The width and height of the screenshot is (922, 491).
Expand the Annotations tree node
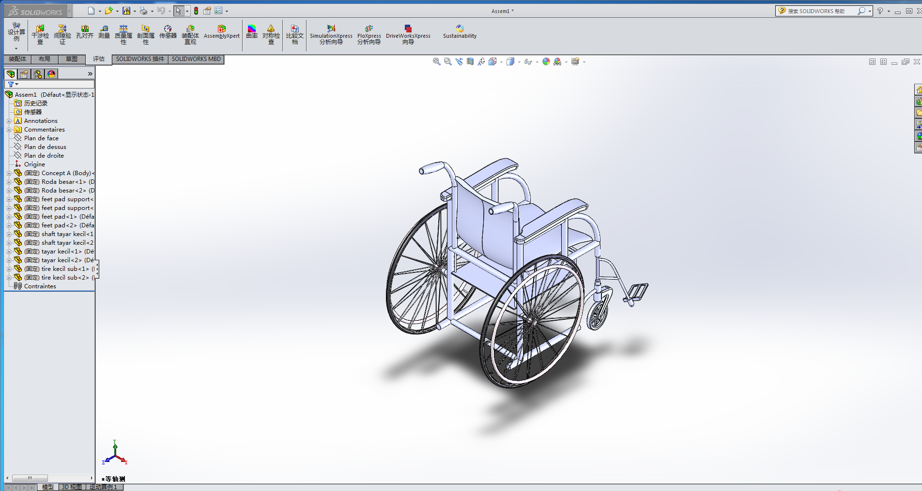pos(9,121)
